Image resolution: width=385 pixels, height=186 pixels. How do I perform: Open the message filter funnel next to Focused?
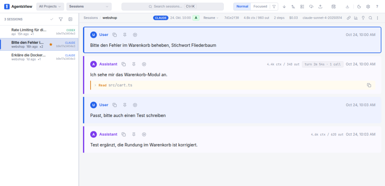click(274, 7)
